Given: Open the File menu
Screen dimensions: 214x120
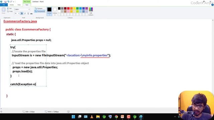Looking at the screenshot, I should tap(4, 5).
